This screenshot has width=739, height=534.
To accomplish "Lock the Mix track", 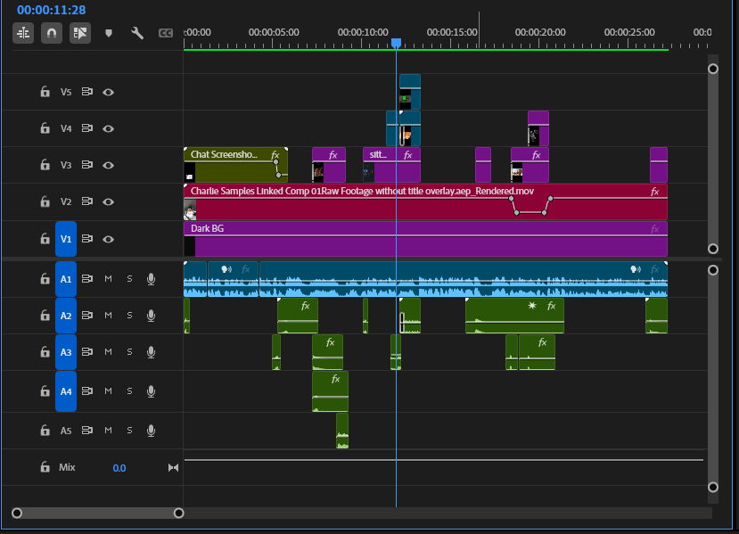I will (45, 467).
